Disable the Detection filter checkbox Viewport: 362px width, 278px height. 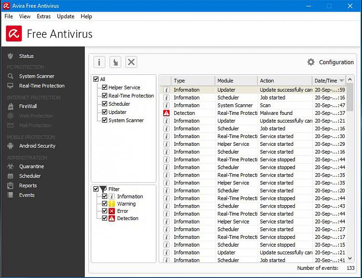[x=105, y=218]
